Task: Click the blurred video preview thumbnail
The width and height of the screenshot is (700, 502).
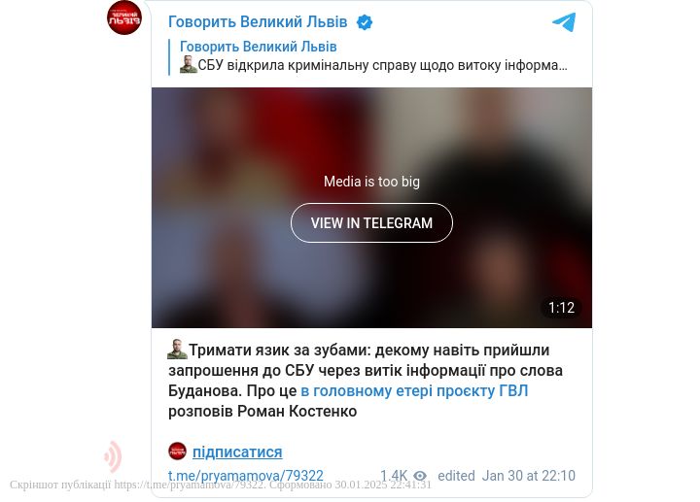Action: [x=371, y=208]
